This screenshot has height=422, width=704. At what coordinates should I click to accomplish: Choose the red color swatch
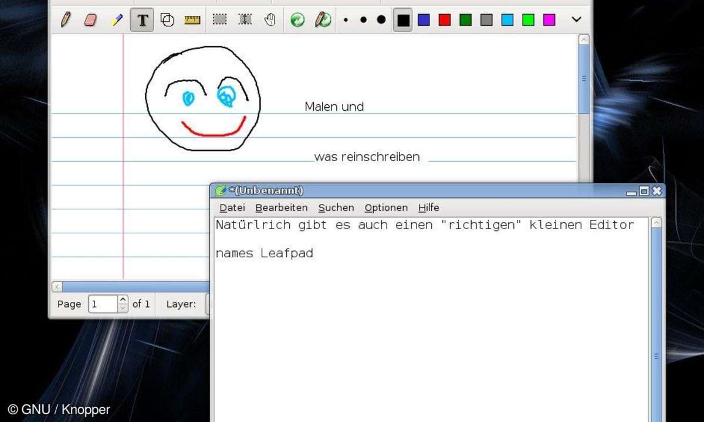point(445,20)
